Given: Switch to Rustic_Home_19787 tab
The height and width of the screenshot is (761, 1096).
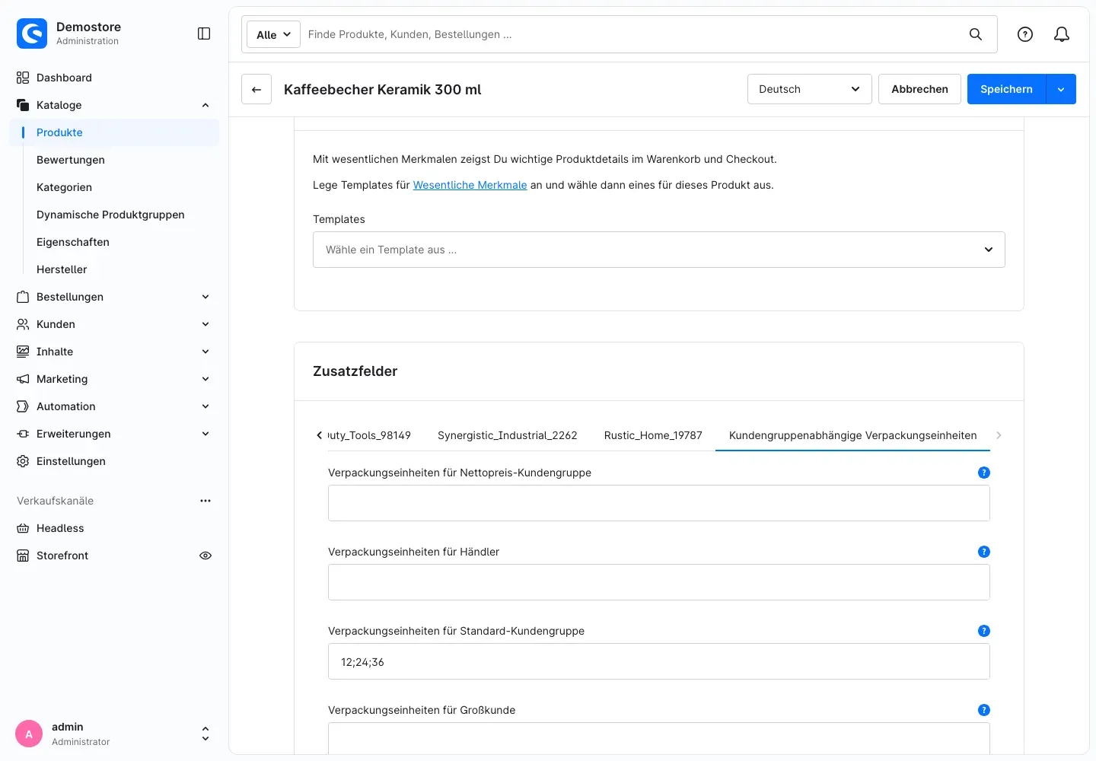Looking at the screenshot, I should (653, 435).
